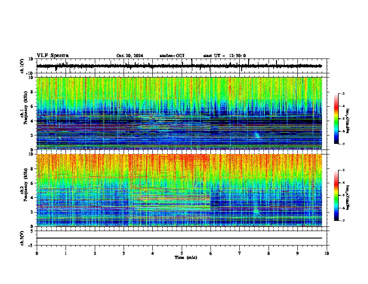Click the "5" tick of ch.3(V) axis
The height and width of the screenshot is (284, 368).
pyautogui.click(x=32, y=231)
